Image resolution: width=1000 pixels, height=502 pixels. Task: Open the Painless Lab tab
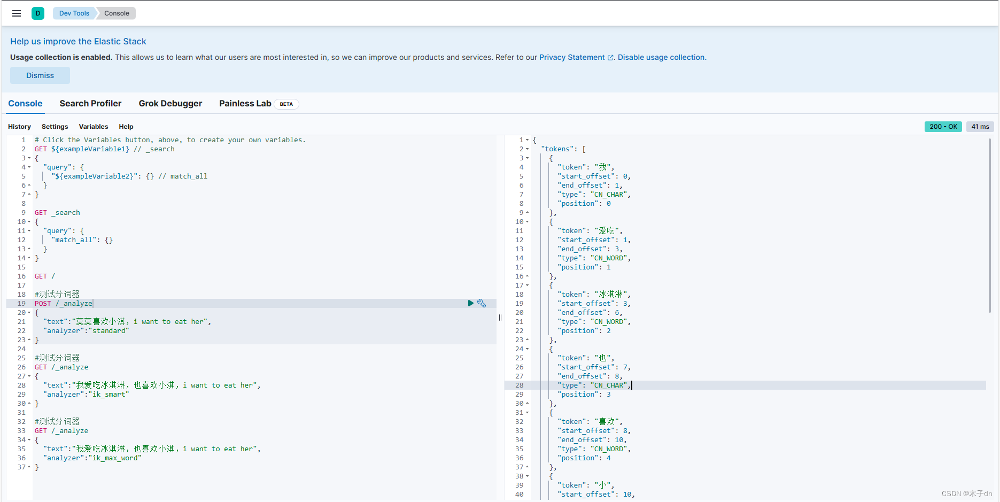tap(245, 104)
